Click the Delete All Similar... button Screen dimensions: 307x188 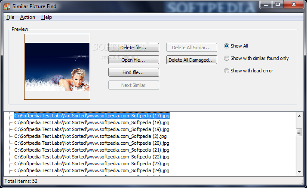[192, 48]
